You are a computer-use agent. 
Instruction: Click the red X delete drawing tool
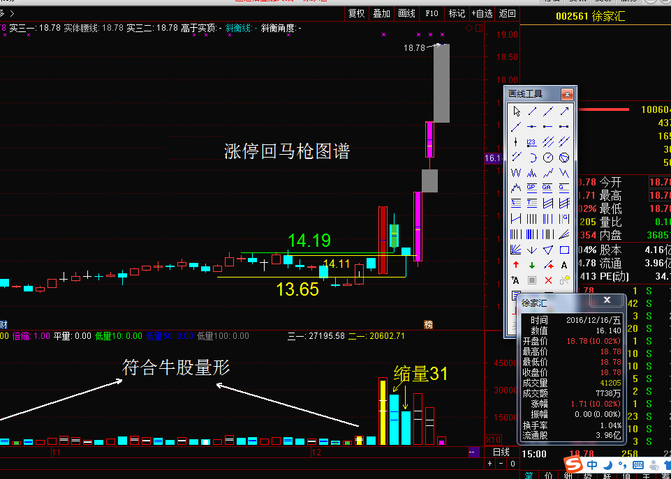tap(548, 280)
